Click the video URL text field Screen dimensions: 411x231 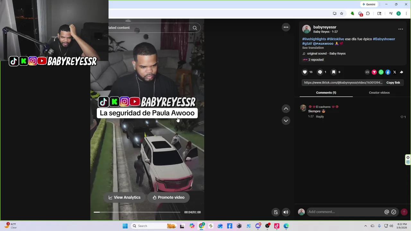coord(343,82)
